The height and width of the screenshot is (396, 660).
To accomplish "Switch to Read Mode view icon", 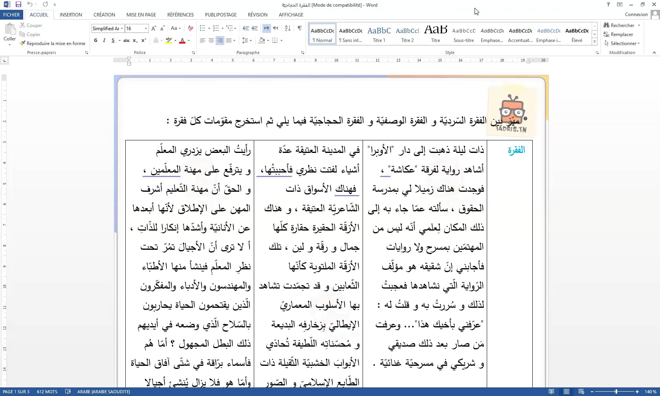I will (552, 392).
